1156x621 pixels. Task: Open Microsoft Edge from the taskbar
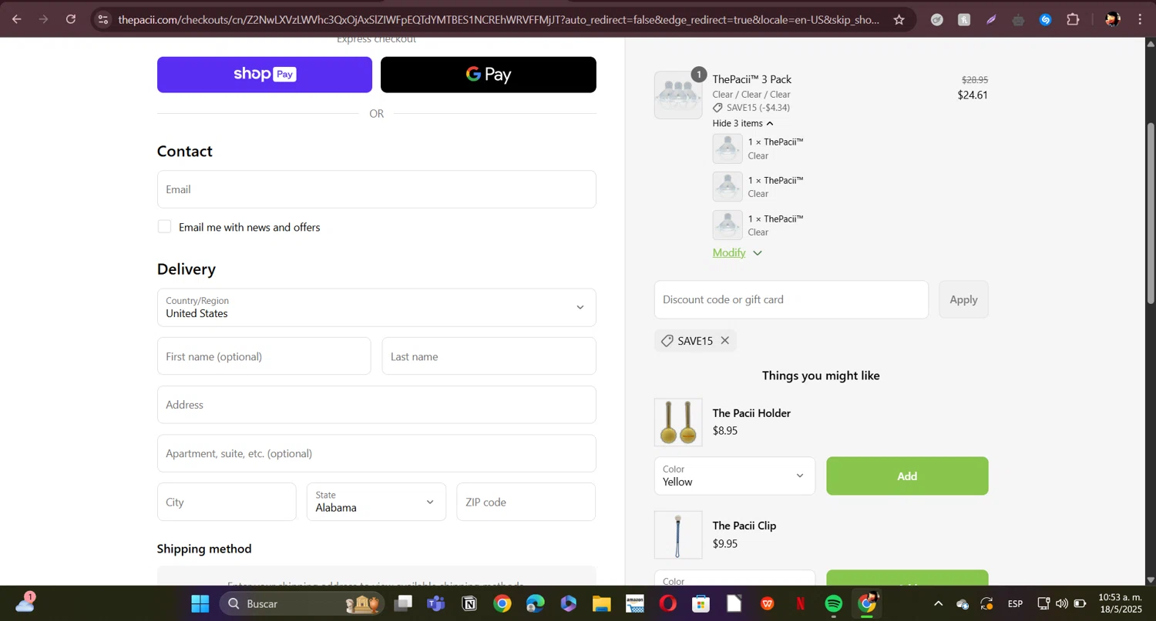(535, 604)
